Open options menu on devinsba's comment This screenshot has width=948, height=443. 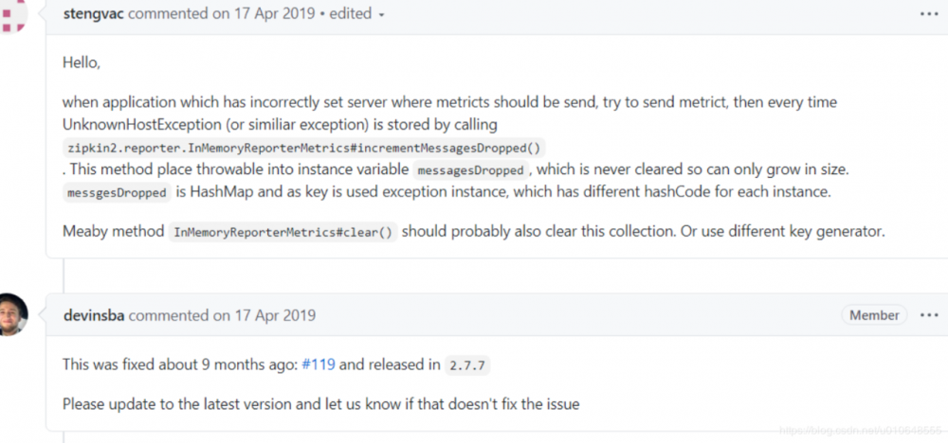[927, 315]
